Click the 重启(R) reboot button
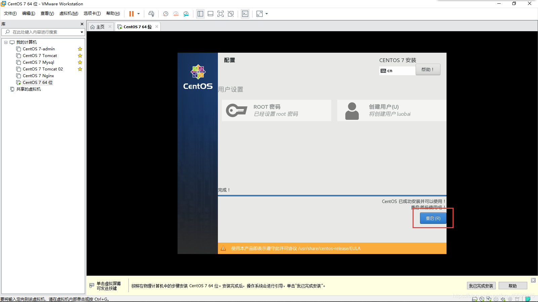 (x=433, y=218)
